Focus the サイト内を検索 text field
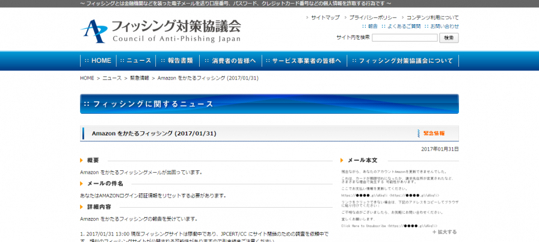 point(405,38)
